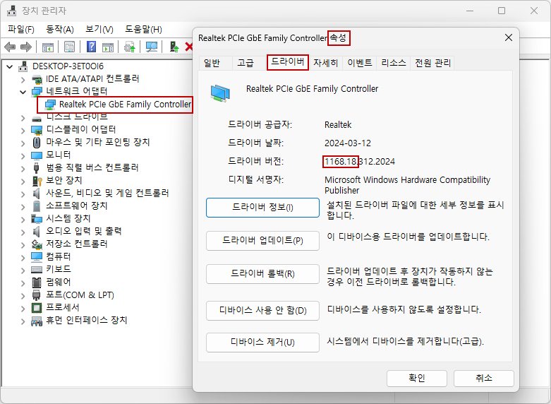The height and width of the screenshot is (404, 551).
Task: Open the 도움말(H) menu
Action: (143, 30)
